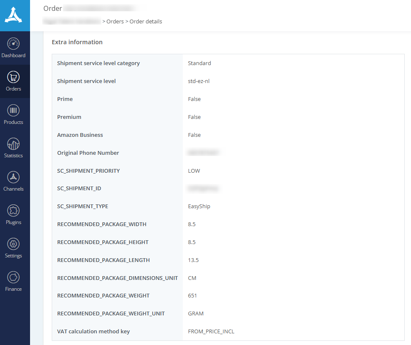Click the value FROM_PRICE_INCL
This screenshot has height=345, width=411.
coord(211,331)
